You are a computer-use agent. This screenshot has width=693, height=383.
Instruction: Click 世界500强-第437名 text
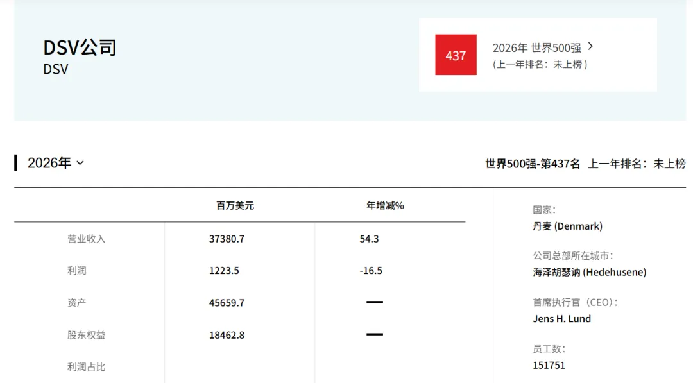[x=533, y=164]
